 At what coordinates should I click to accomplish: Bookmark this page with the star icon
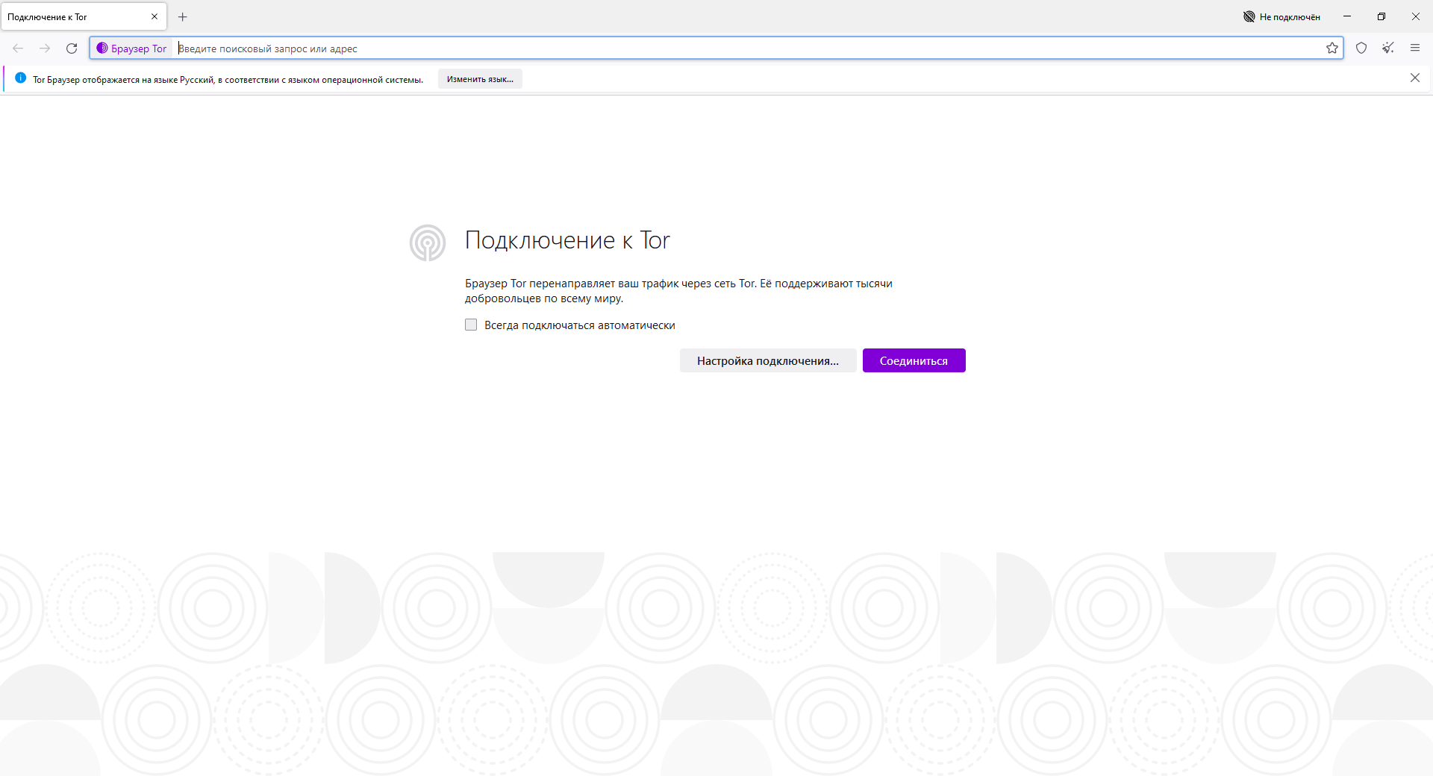click(x=1331, y=48)
